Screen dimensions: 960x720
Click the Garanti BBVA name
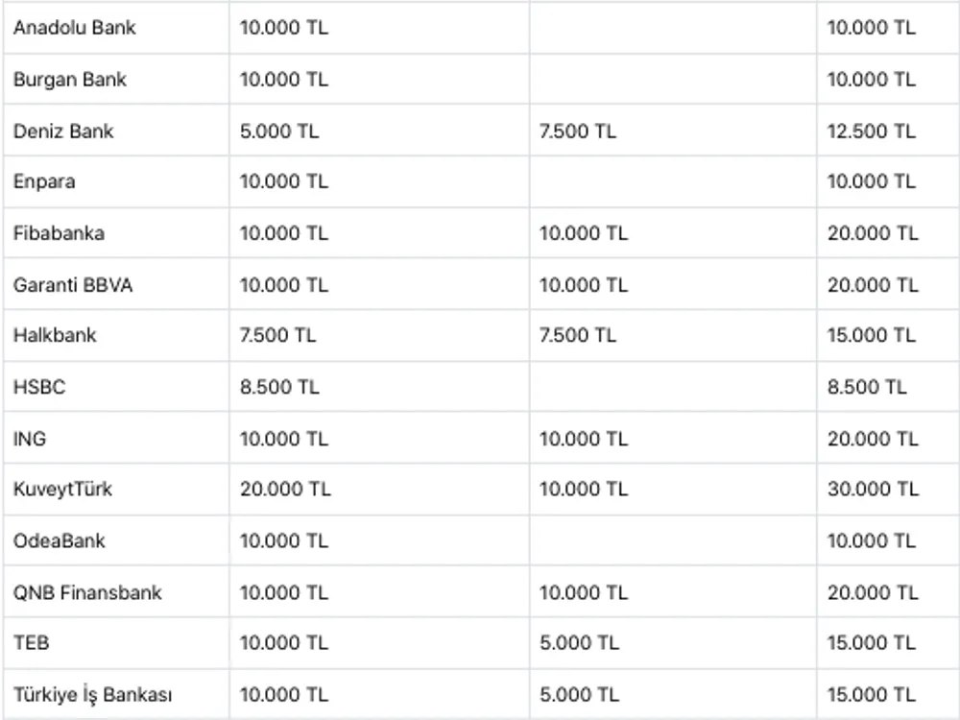[x=73, y=285]
